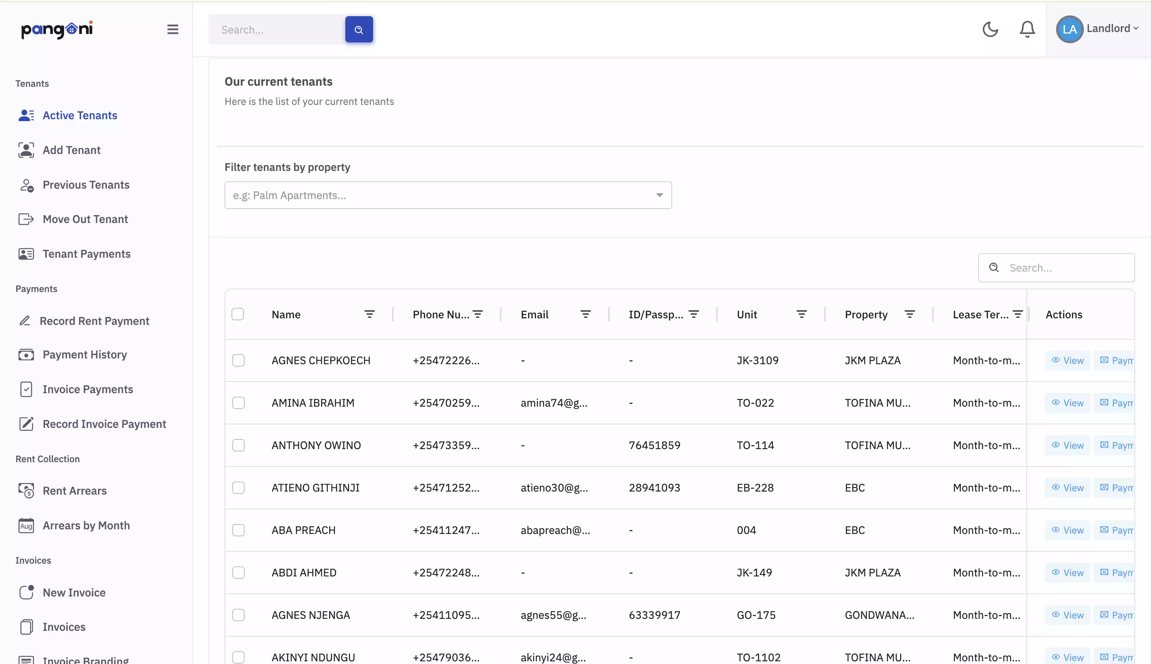This screenshot has height=664, width=1151.
Task: Click New Invoice in the sidebar
Action: tap(74, 592)
